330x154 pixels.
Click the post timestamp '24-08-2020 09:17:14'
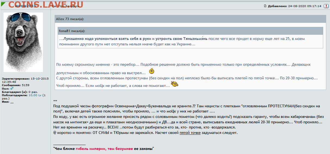click(x=305, y=6)
